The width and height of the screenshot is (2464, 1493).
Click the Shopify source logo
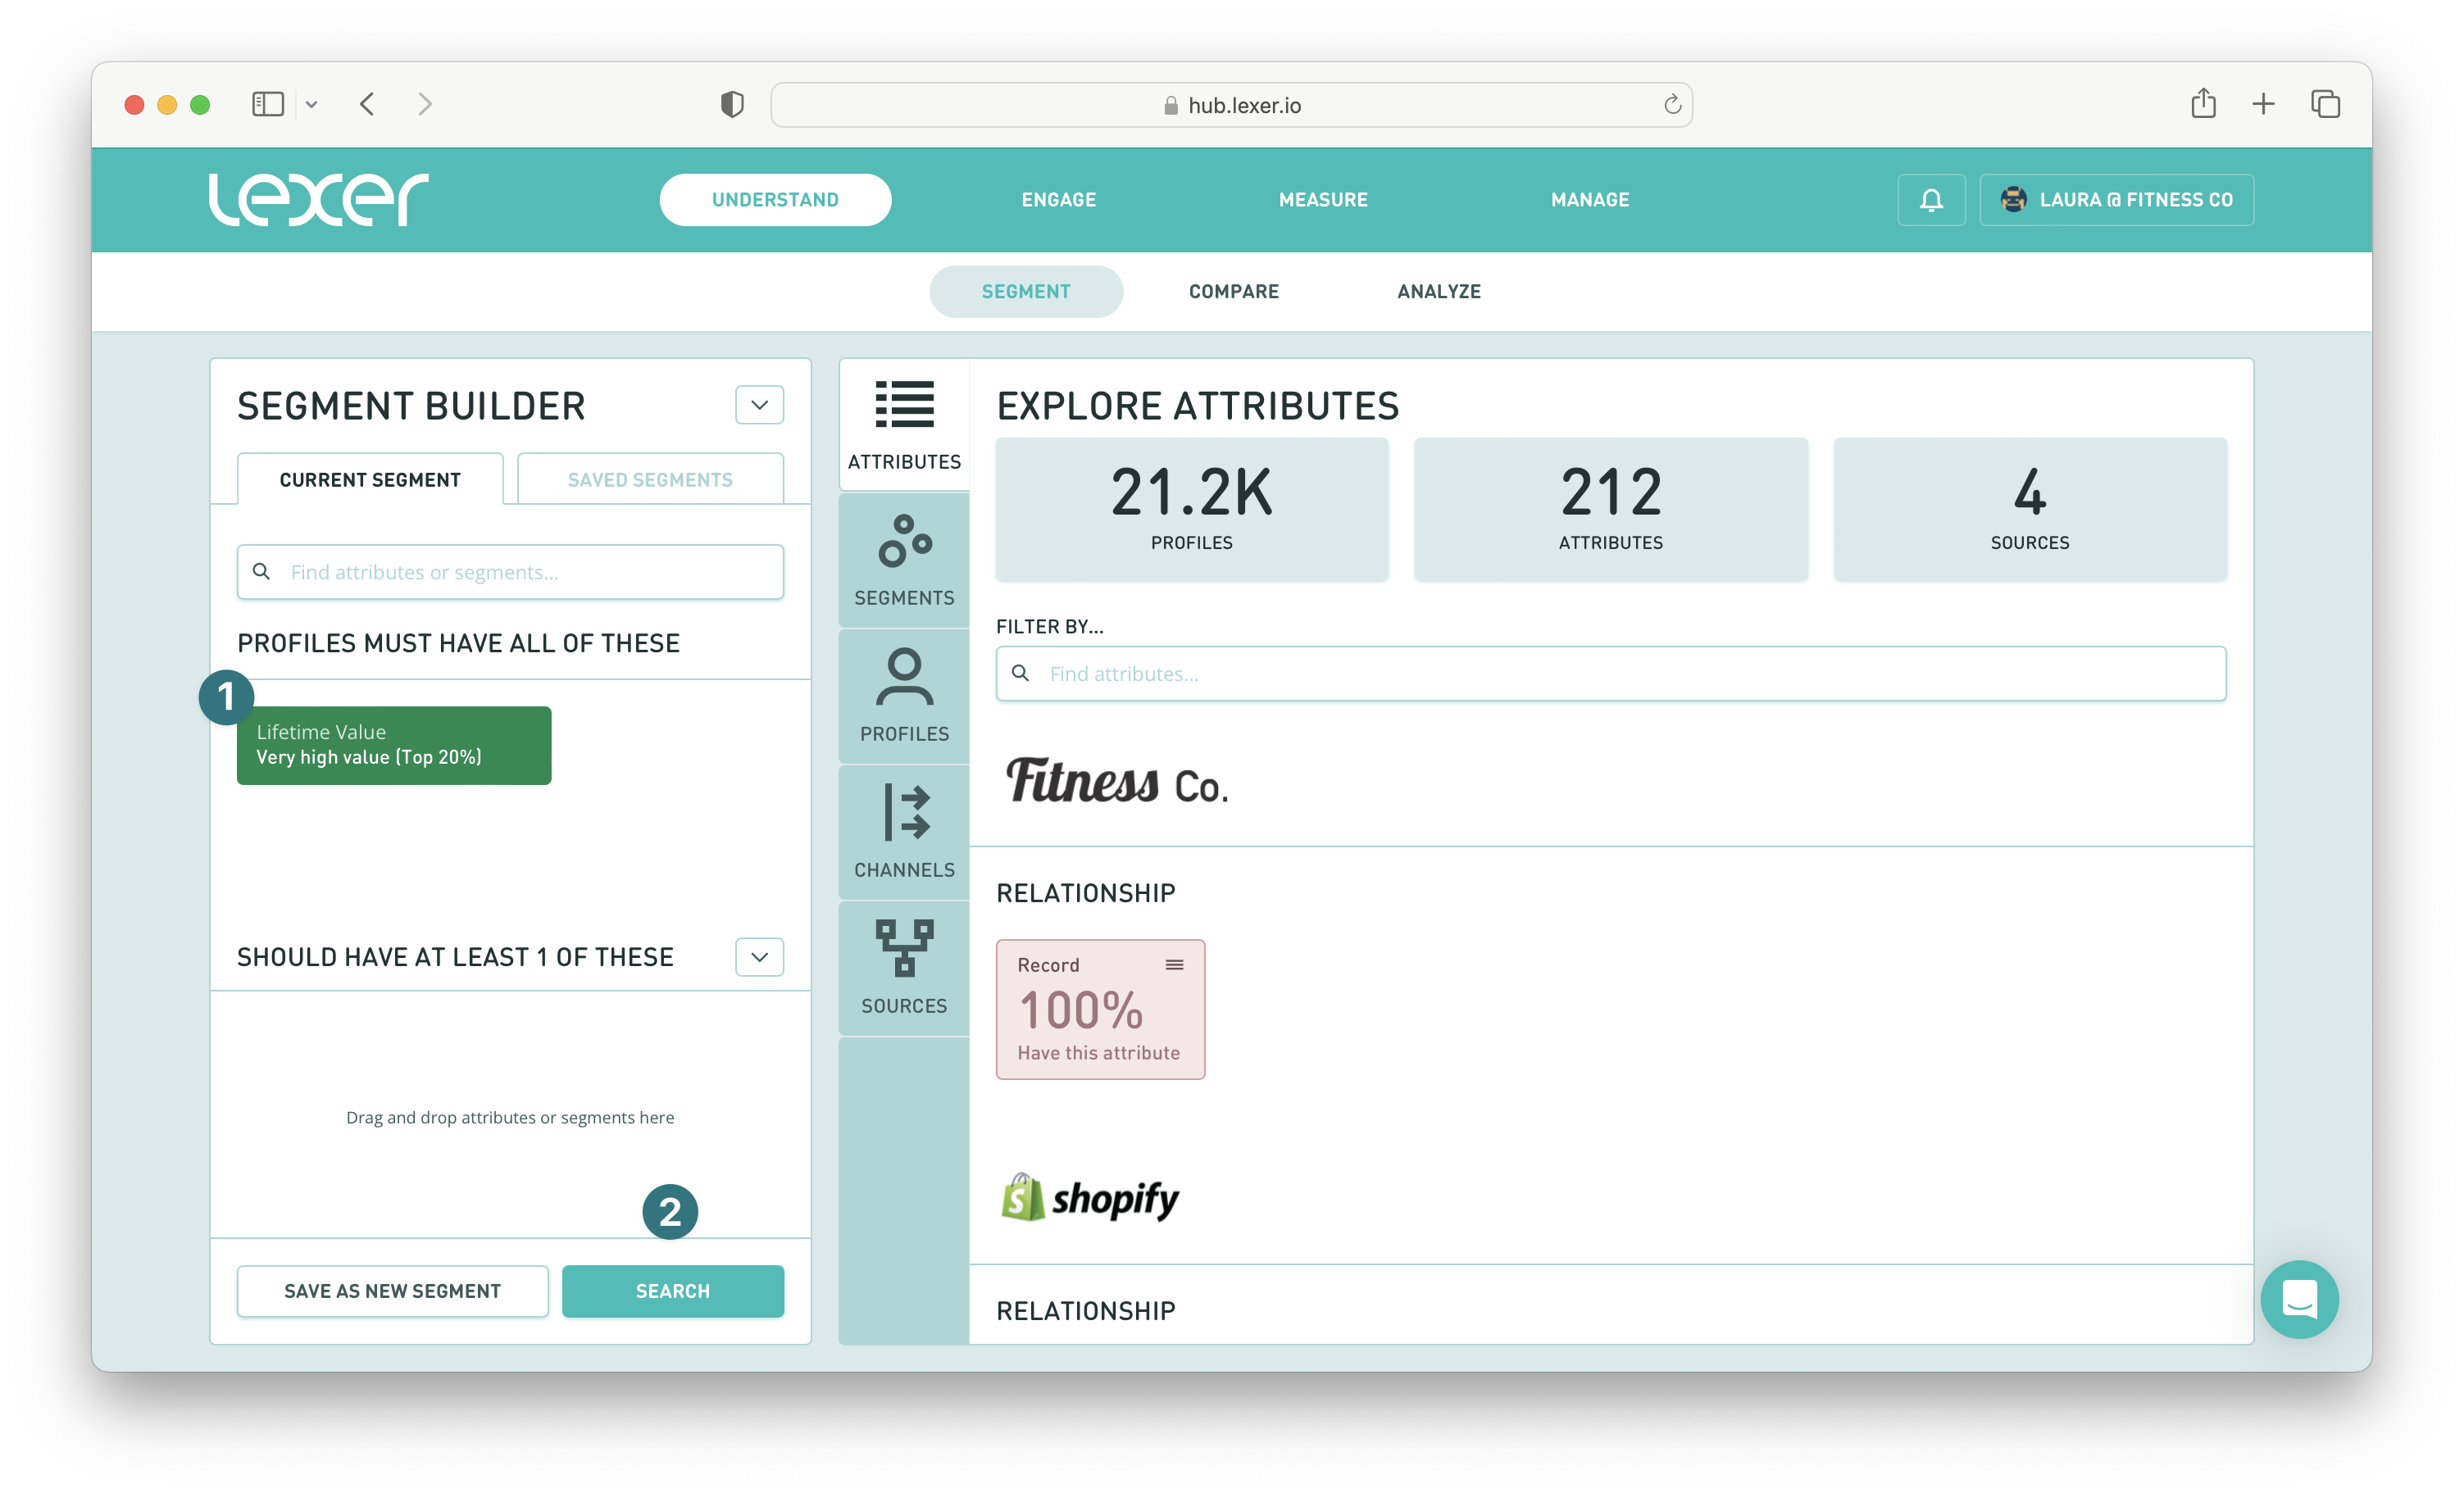1090,1198
